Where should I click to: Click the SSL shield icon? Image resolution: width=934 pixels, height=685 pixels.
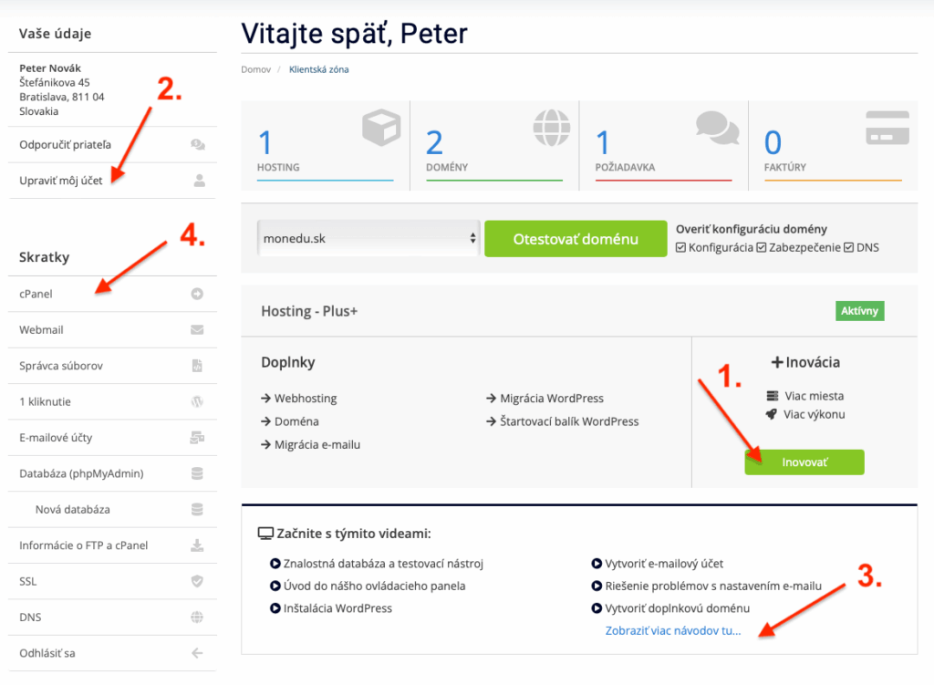[x=197, y=581]
